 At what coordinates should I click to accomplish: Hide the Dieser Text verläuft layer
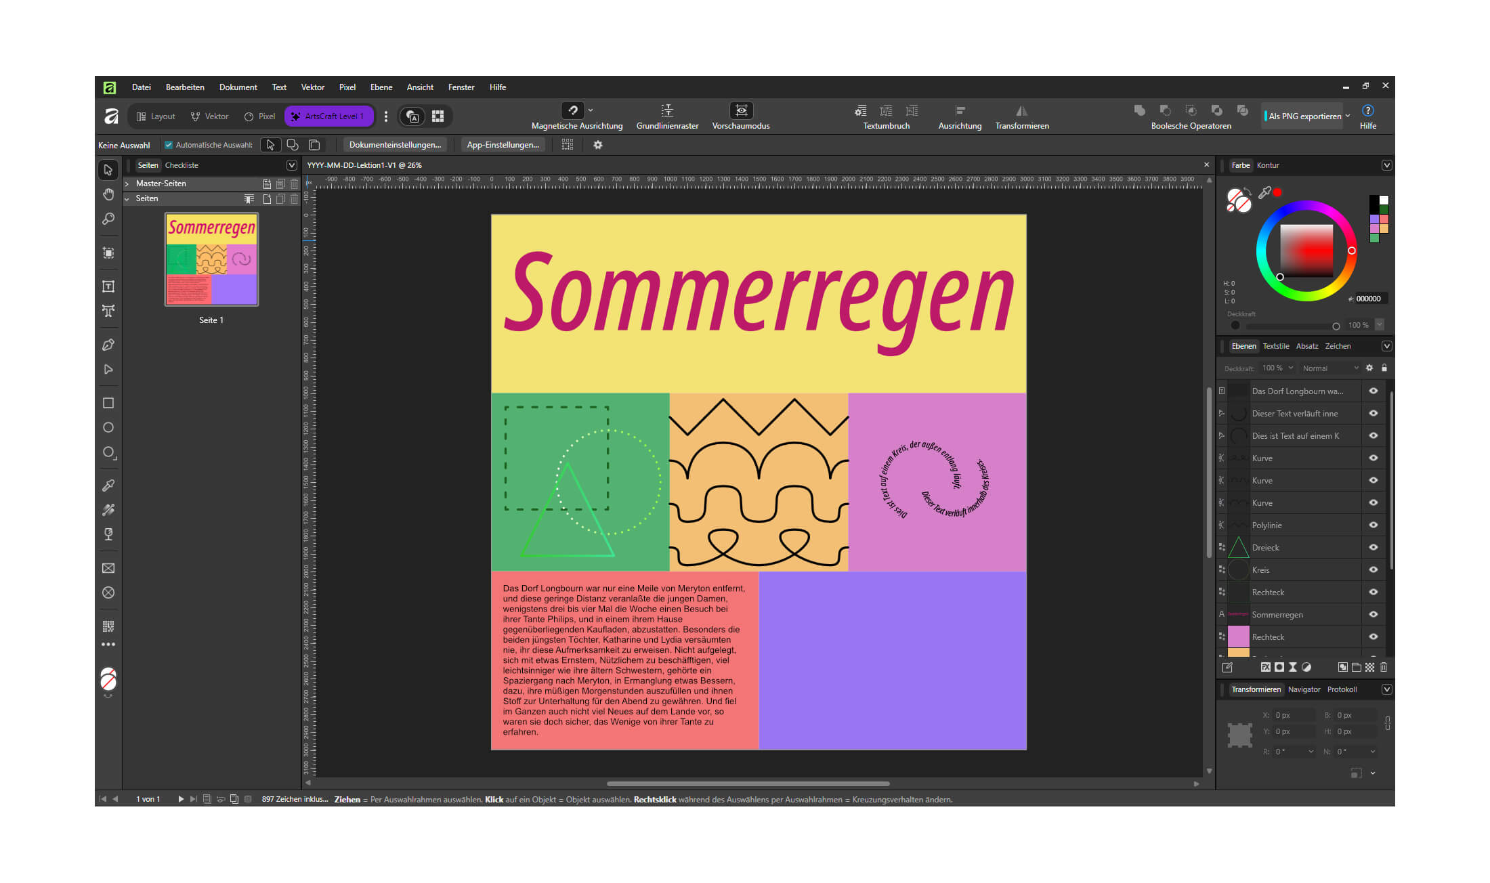pyautogui.click(x=1373, y=414)
